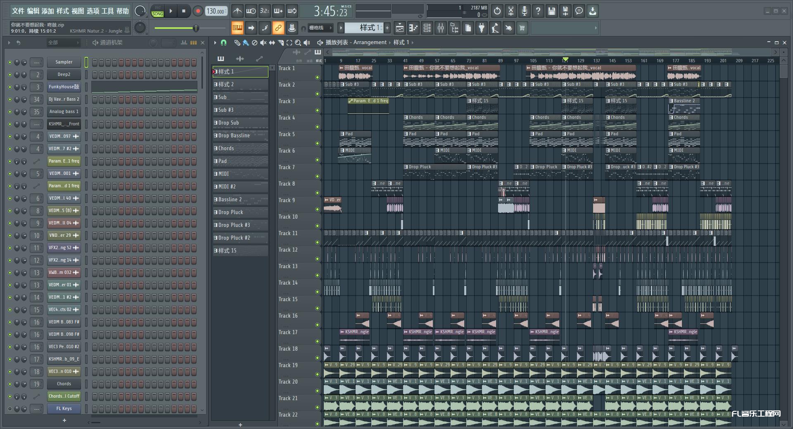Select the playlist Mute tool
The image size is (793, 429).
point(263,42)
